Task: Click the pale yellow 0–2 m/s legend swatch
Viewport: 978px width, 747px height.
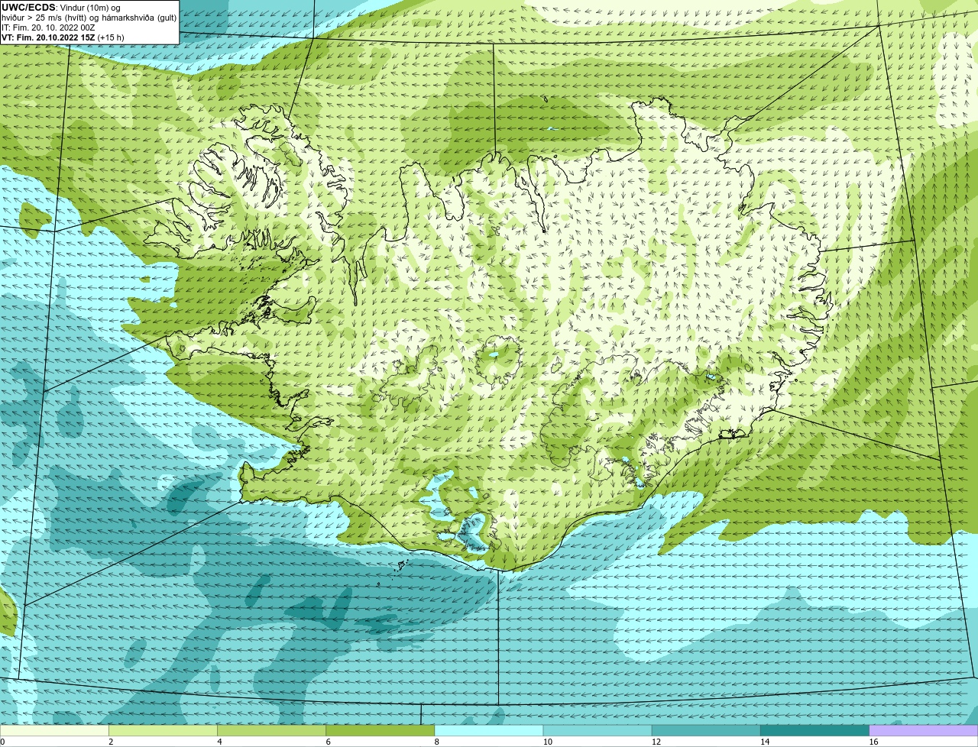Action: (54, 731)
